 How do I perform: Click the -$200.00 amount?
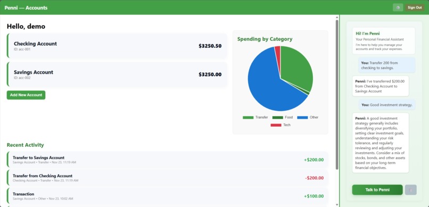pyautogui.click(x=315, y=178)
